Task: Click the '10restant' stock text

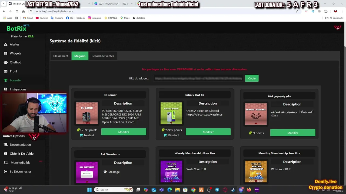Action: 173,135
